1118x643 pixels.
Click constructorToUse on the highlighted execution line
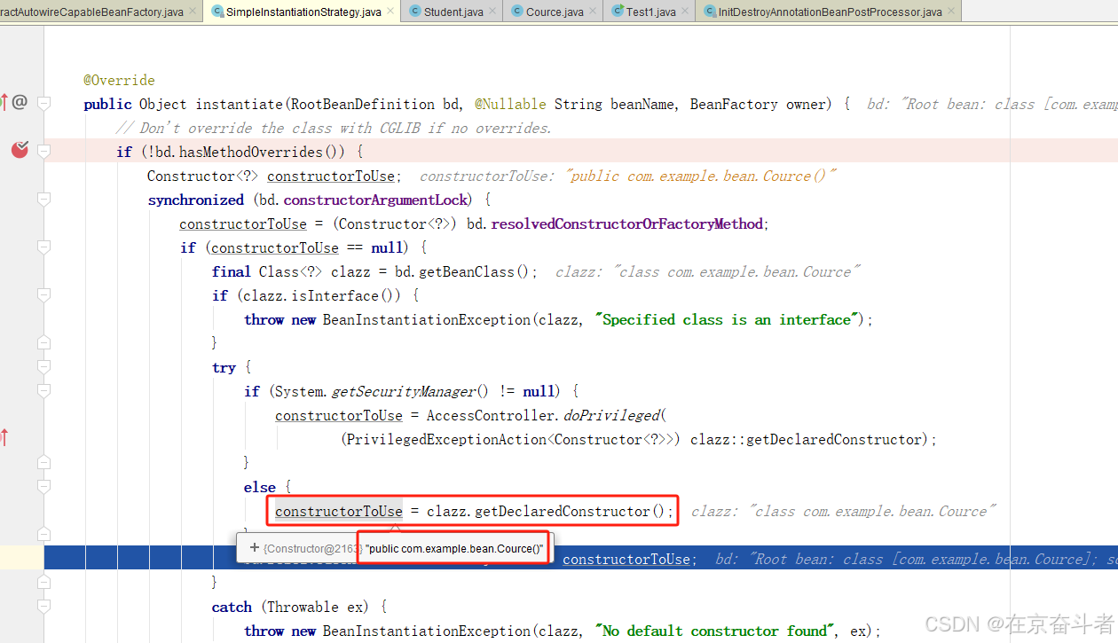(626, 559)
